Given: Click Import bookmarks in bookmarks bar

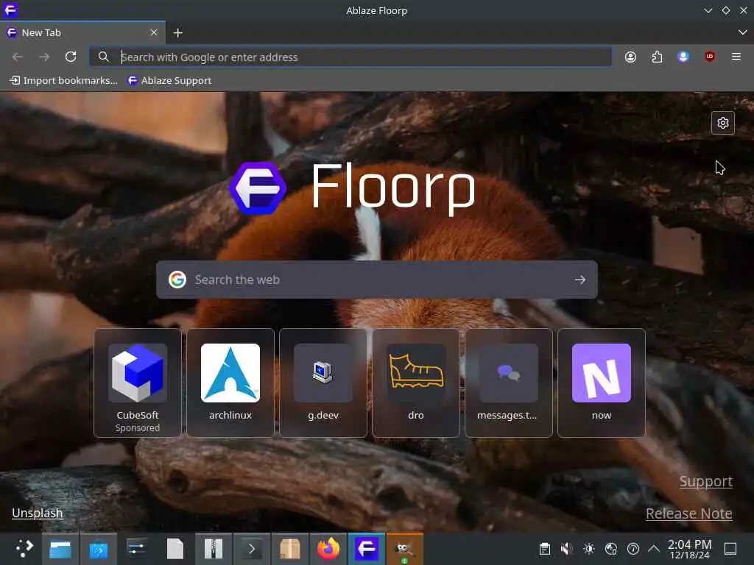Looking at the screenshot, I should pyautogui.click(x=63, y=80).
